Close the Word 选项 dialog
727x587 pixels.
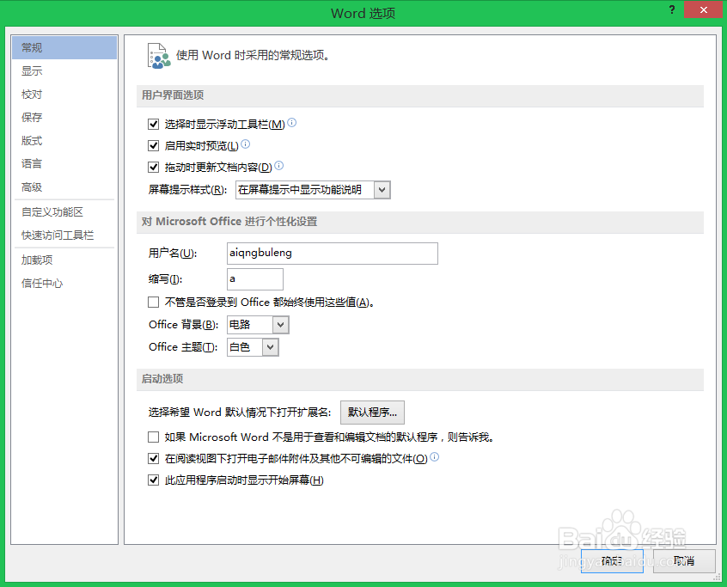point(703,9)
